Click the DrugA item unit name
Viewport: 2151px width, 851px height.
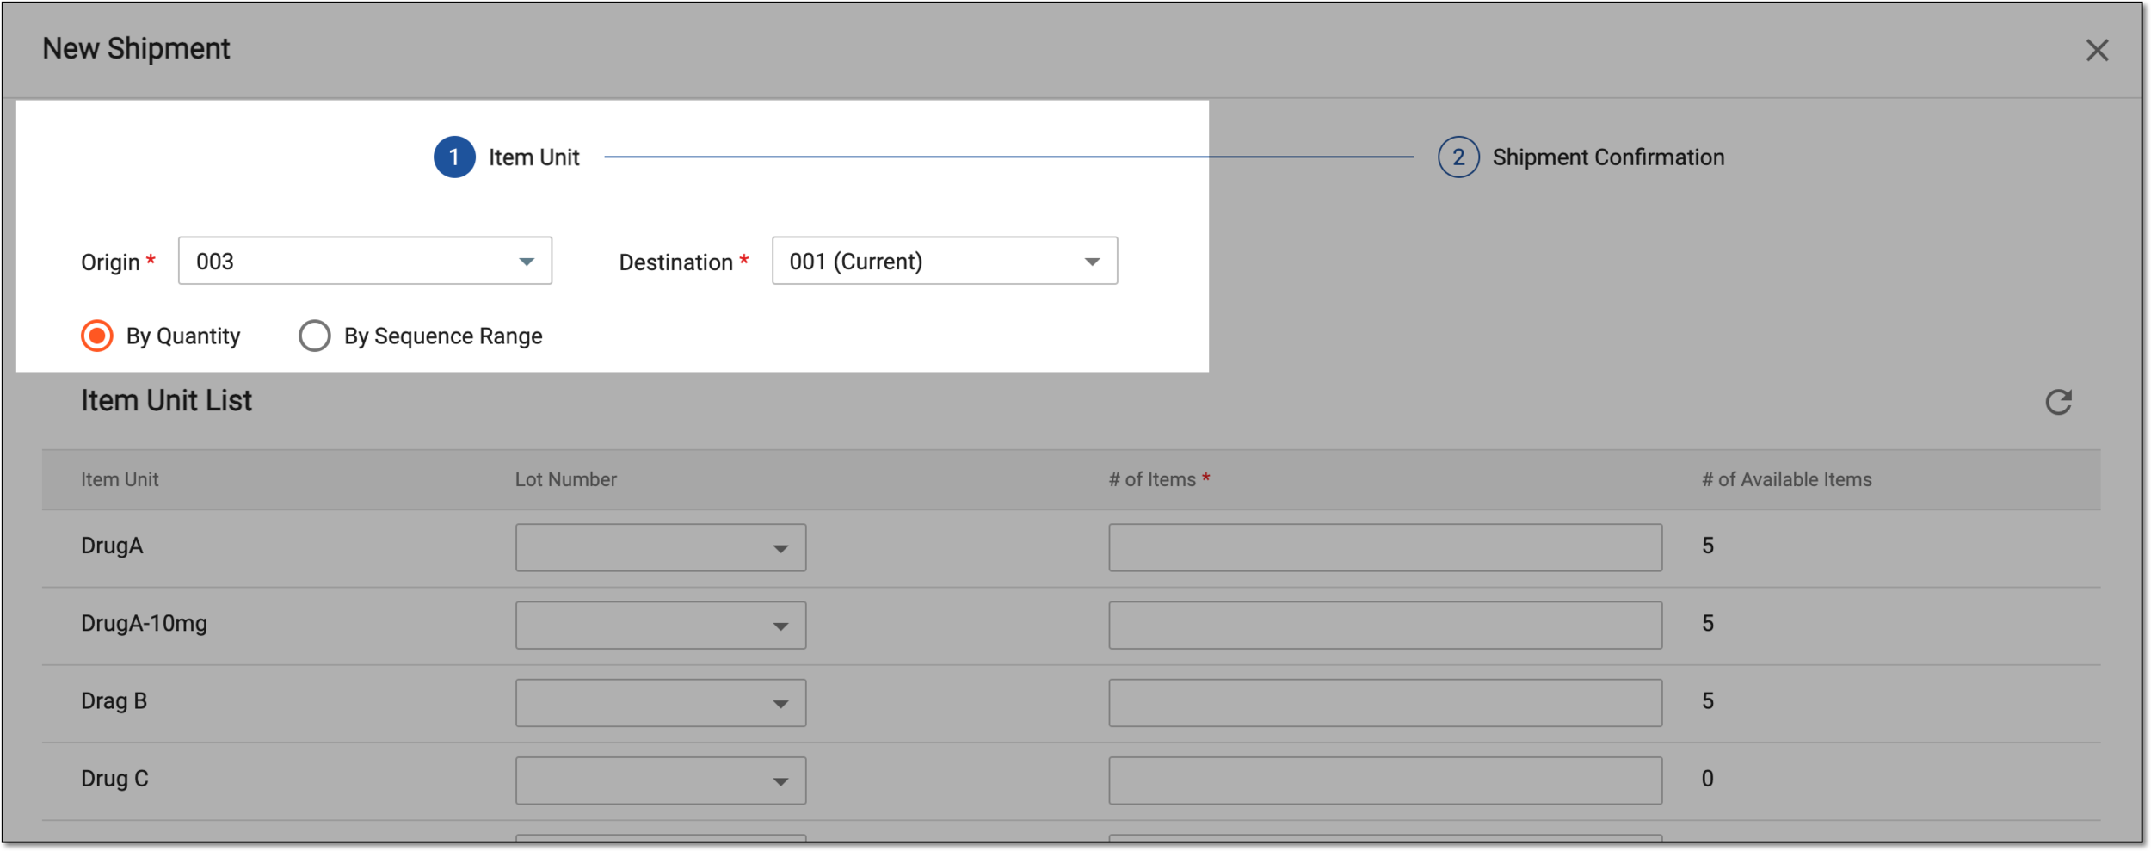point(112,546)
